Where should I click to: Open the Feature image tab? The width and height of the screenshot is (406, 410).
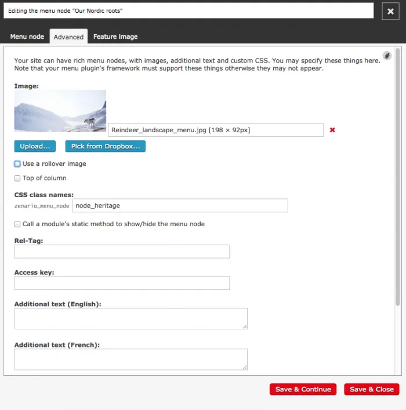point(115,37)
